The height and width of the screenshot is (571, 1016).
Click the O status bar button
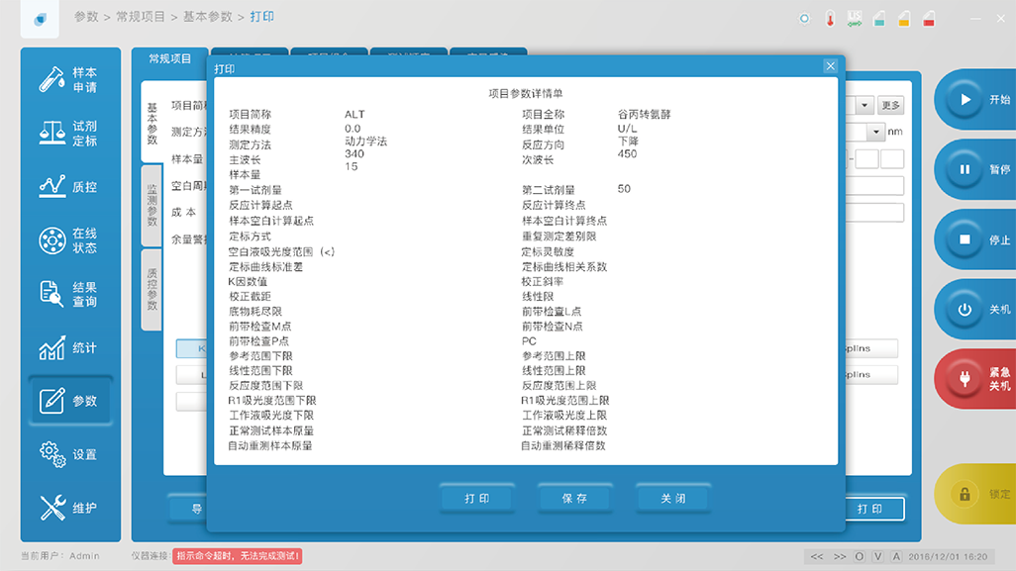click(x=860, y=557)
